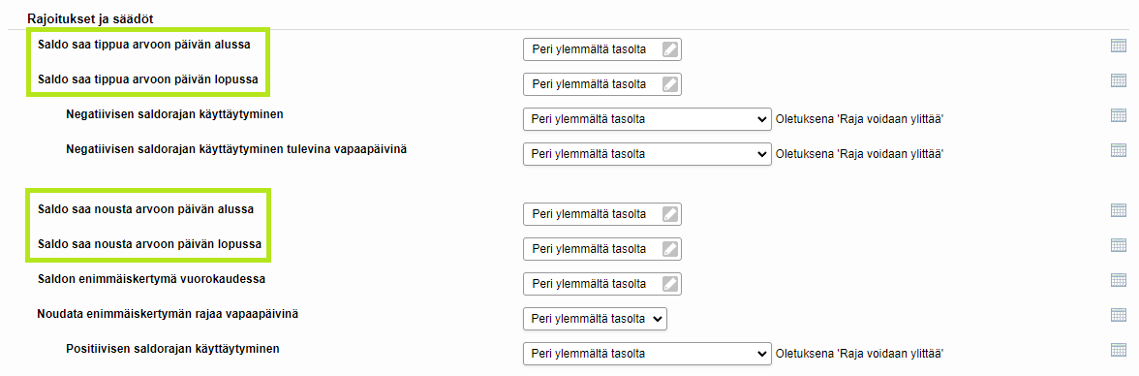Open 'Noudata enimmäiskertymän rajaa vapaapäivinä' dropdown
1139x376 pixels.
coord(595,318)
